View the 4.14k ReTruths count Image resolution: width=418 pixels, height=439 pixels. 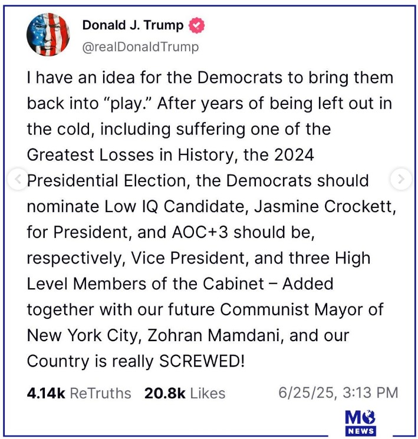(46, 394)
